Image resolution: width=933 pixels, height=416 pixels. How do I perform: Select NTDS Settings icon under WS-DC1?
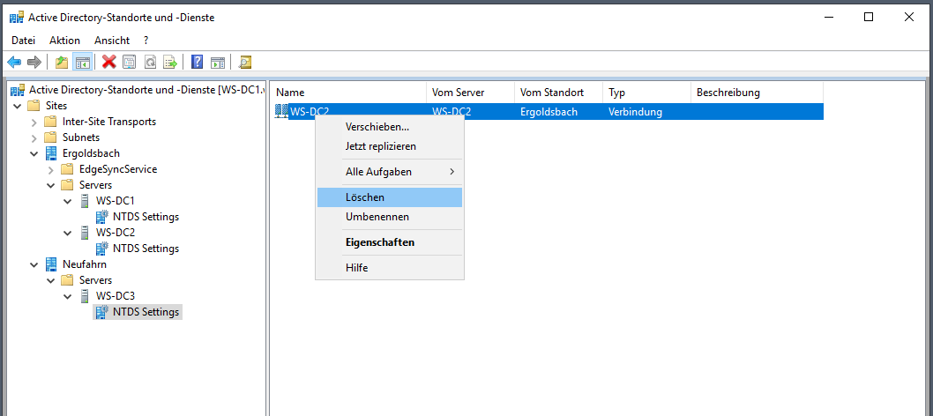pyautogui.click(x=101, y=216)
